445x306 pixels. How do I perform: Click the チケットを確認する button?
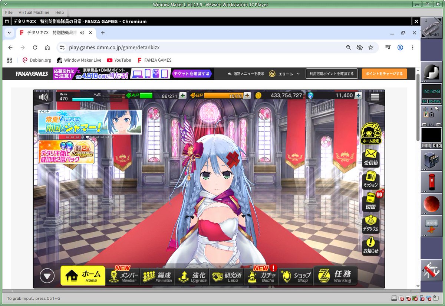coord(192,74)
